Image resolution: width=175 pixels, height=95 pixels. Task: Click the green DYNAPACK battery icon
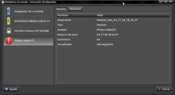9,21
